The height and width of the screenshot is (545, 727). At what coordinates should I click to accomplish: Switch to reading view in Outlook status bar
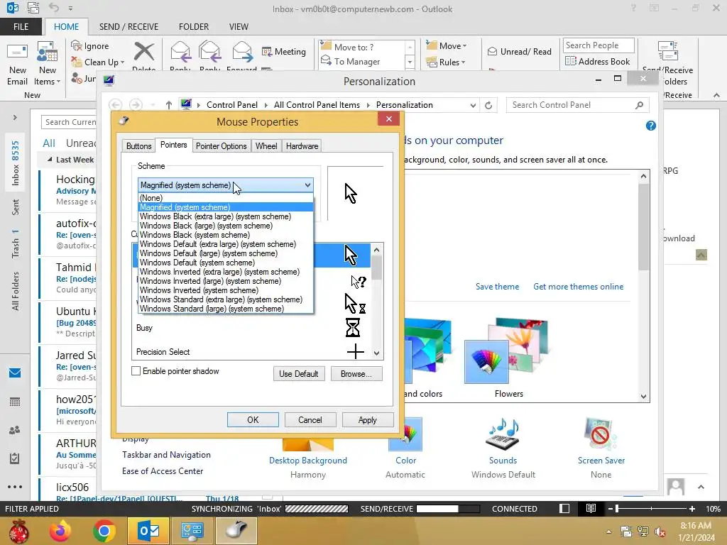tap(591, 508)
